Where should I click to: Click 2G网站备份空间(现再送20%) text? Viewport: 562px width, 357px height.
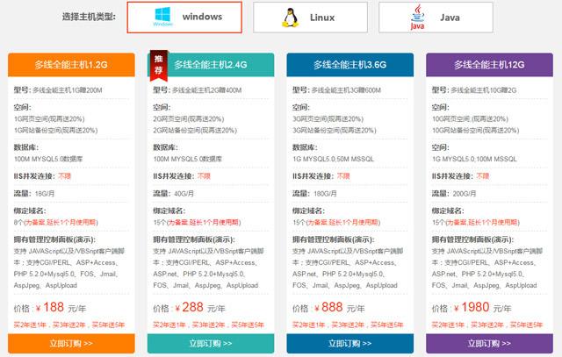tap(195, 131)
